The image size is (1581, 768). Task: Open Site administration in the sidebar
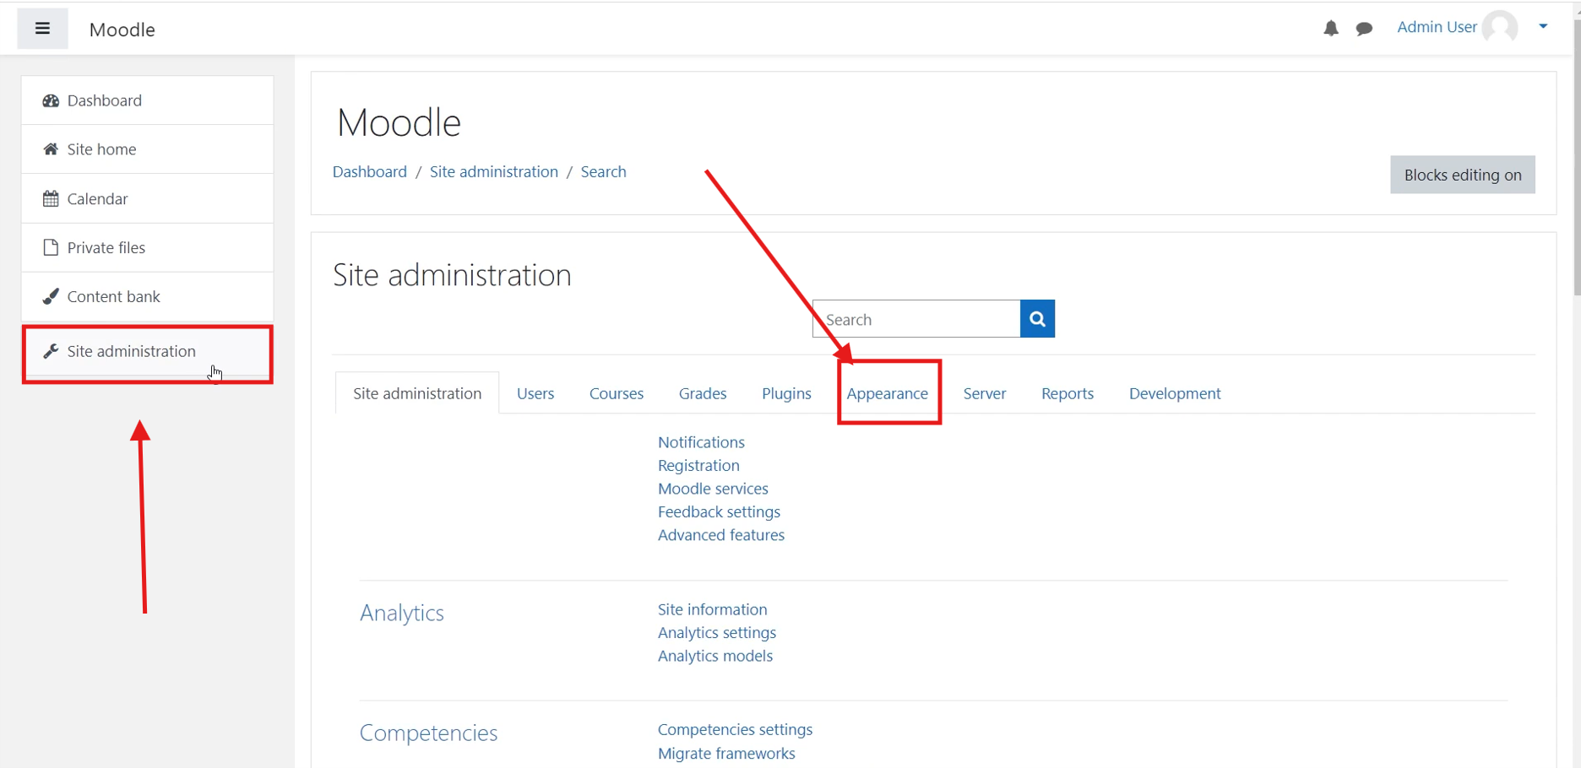tap(131, 351)
